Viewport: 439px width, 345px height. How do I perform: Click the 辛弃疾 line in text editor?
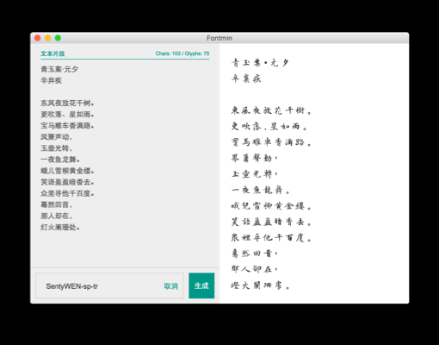point(51,80)
